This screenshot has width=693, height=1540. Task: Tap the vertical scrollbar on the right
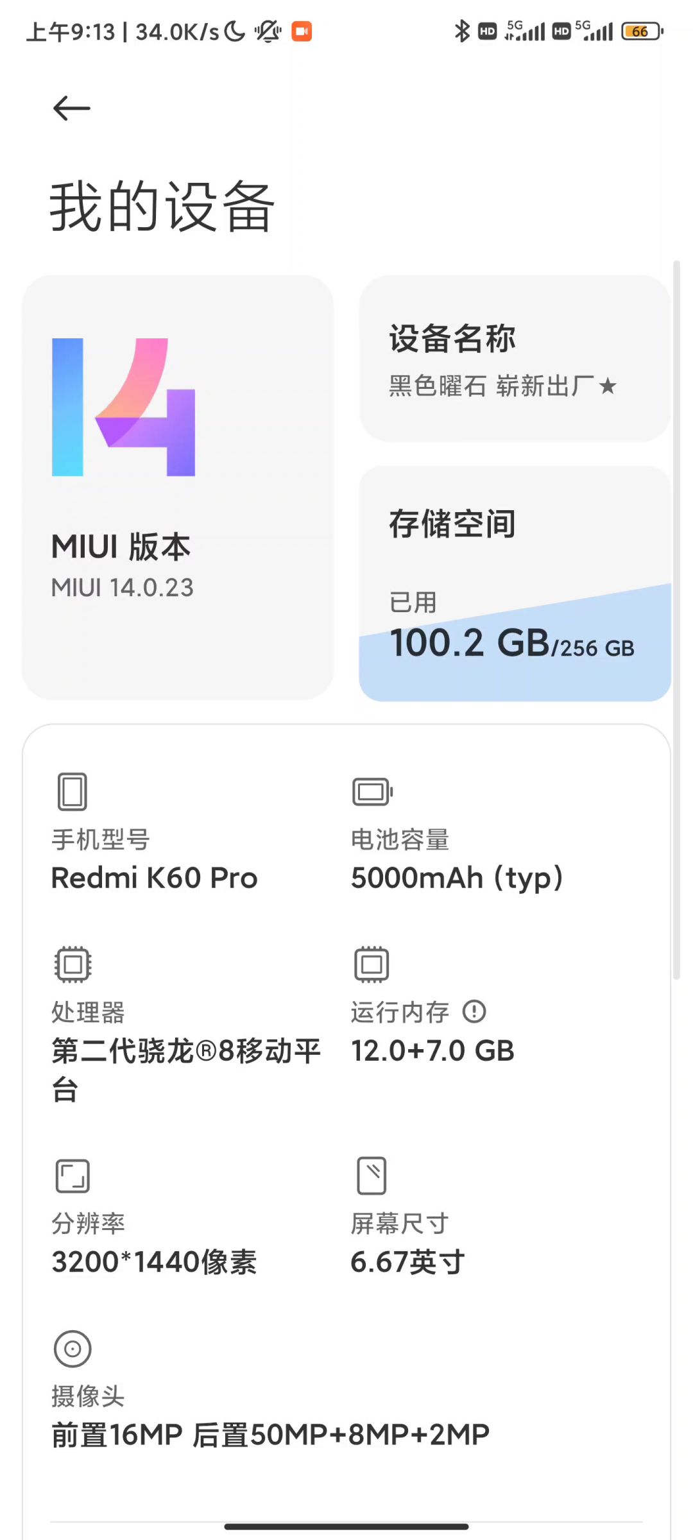[676, 619]
